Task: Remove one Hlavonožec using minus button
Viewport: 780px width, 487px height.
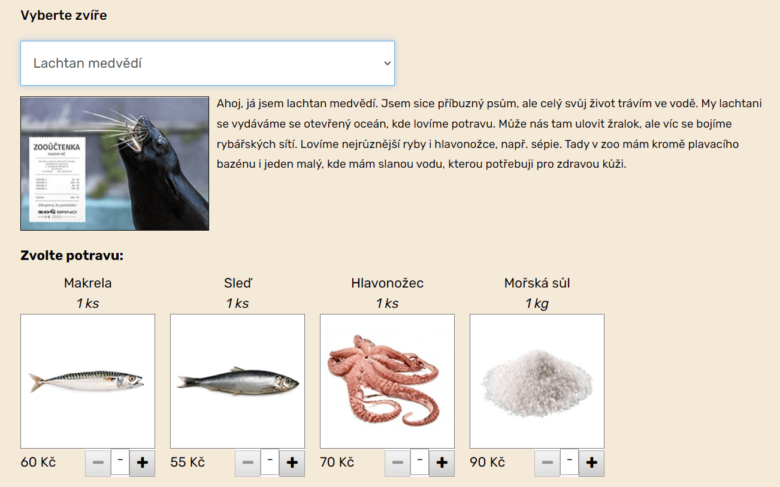Action: coord(398,463)
